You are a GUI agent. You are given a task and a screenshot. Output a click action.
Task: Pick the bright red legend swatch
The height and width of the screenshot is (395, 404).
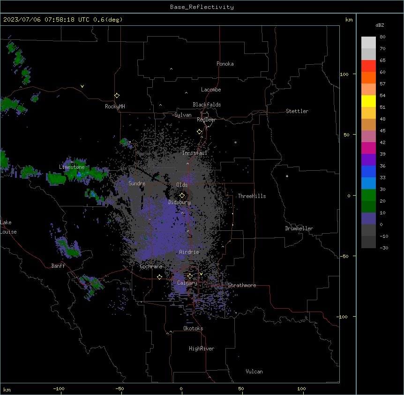pos(368,66)
